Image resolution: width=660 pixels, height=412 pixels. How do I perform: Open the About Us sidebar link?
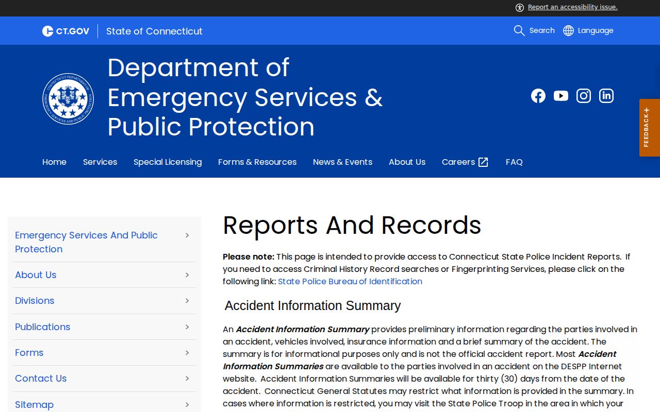click(36, 275)
